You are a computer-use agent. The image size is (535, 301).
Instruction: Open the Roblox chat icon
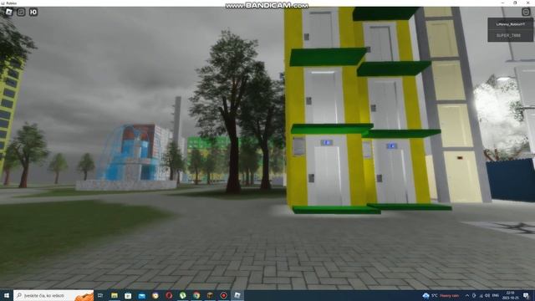coord(21,13)
